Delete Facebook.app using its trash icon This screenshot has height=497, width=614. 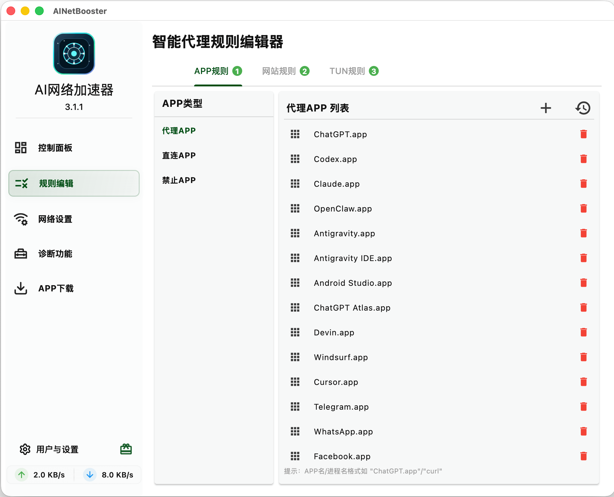tap(583, 456)
